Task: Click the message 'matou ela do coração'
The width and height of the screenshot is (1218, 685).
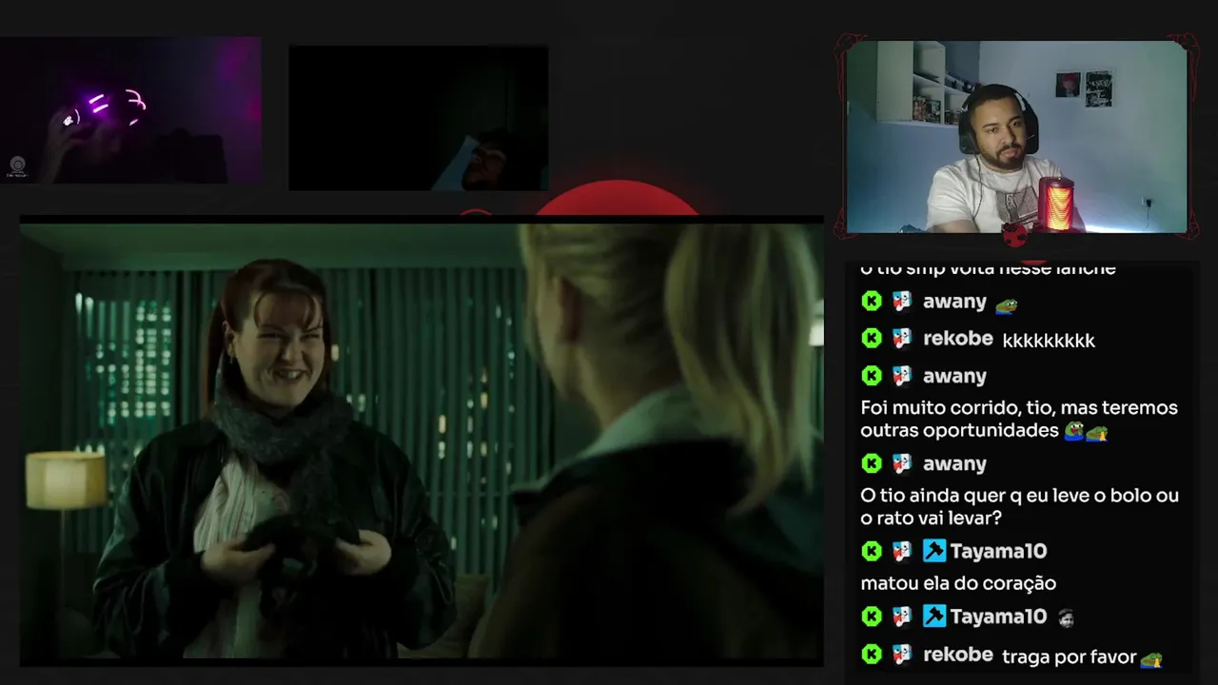Action: coord(958,582)
